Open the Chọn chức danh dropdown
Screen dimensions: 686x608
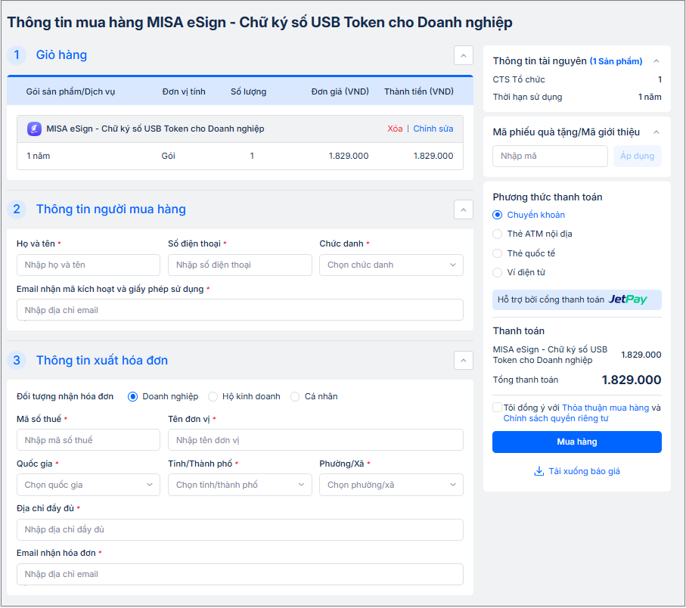tap(391, 265)
